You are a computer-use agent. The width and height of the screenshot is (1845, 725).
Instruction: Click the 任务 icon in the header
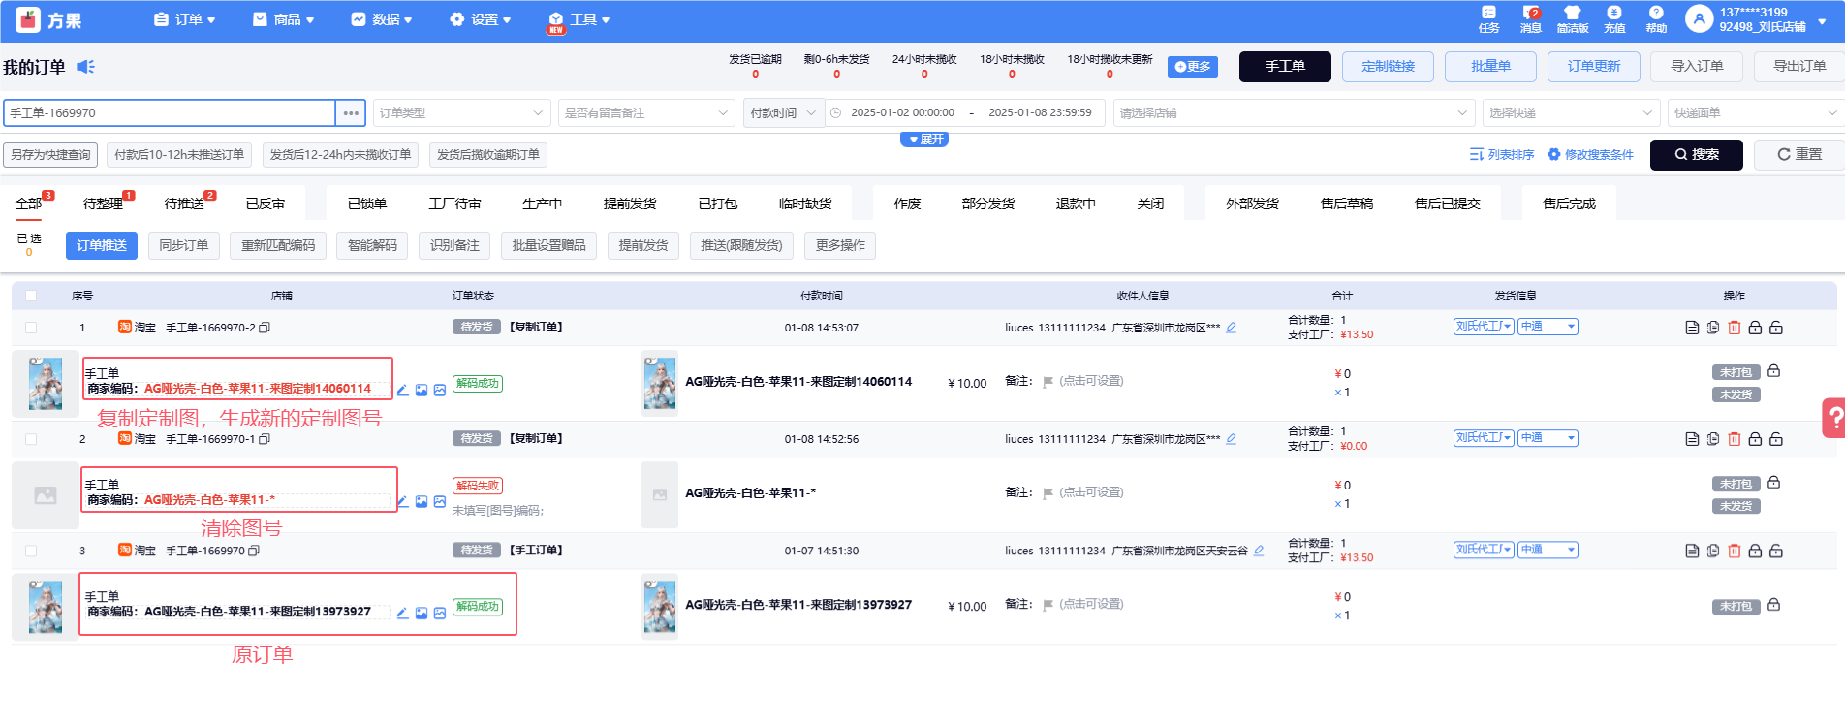[1488, 19]
